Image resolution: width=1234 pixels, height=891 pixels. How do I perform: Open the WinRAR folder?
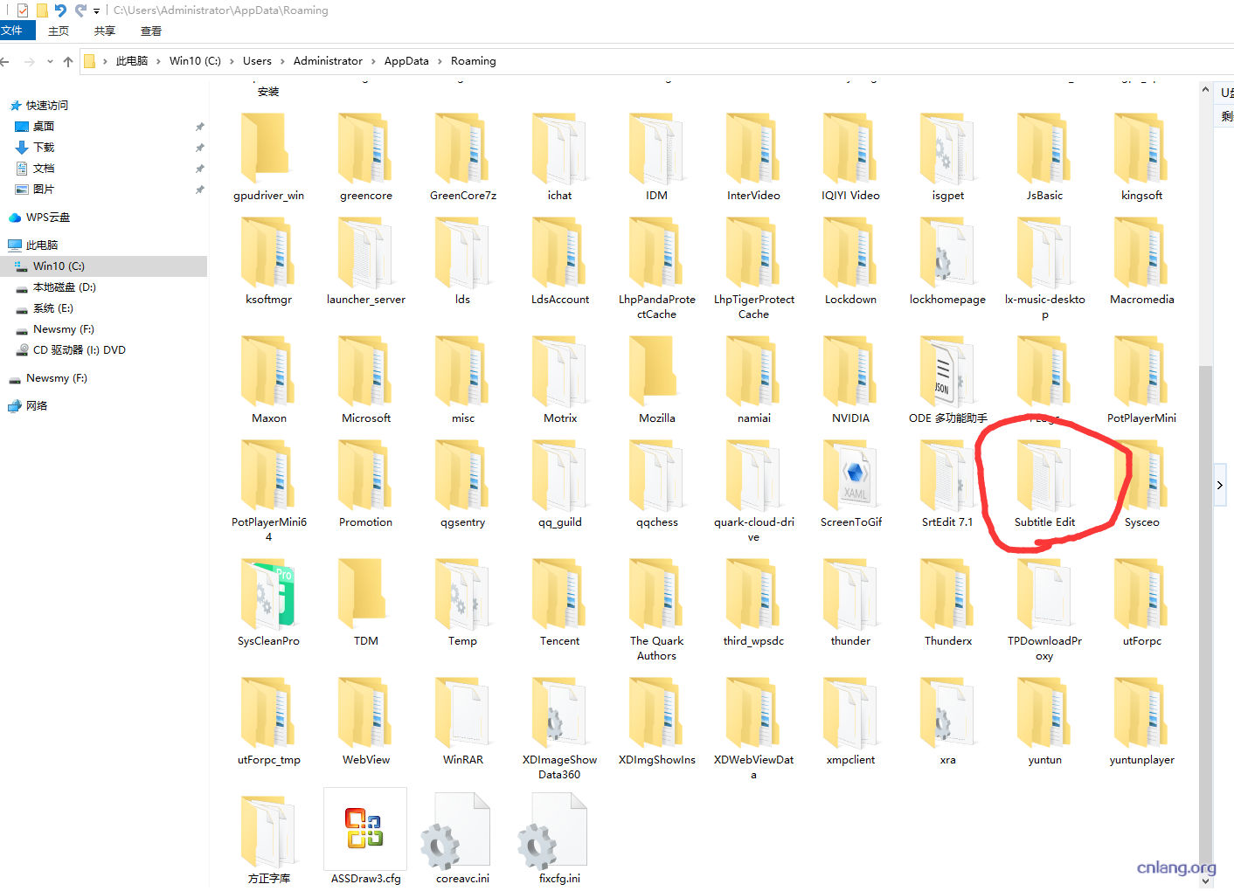tap(462, 722)
